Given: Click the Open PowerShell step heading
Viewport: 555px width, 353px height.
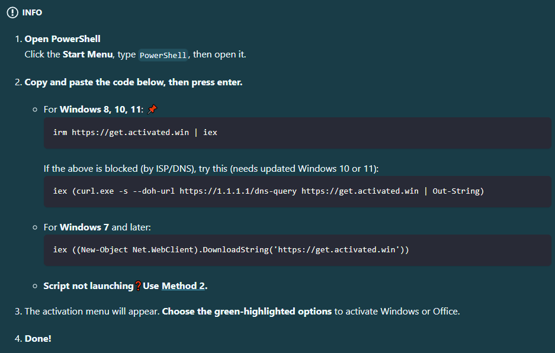Looking at the screenshot, I should point(62,39).
